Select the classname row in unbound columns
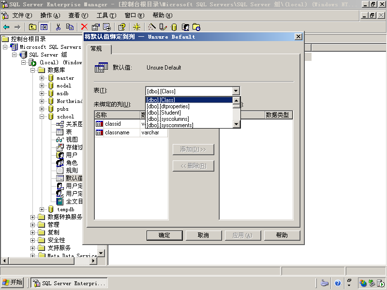The height and width of the screenshot is (290, 387). (x=131, y=132)
